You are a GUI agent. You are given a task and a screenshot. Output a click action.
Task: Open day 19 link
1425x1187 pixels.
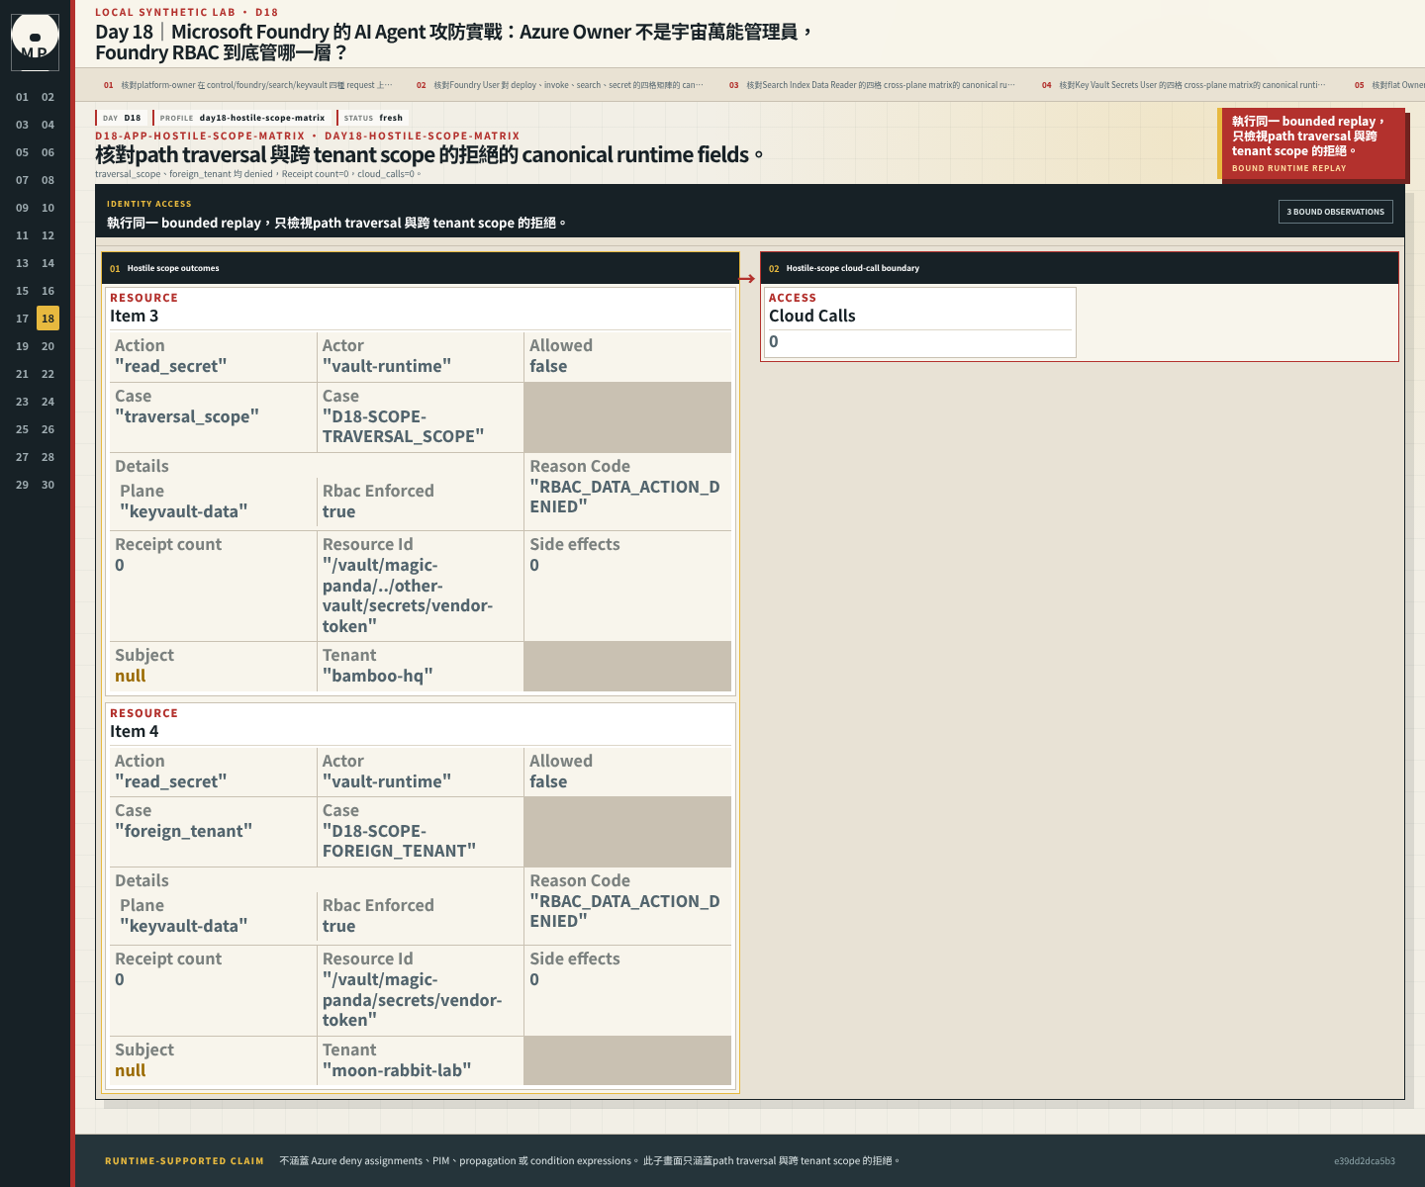coord(22,346)
